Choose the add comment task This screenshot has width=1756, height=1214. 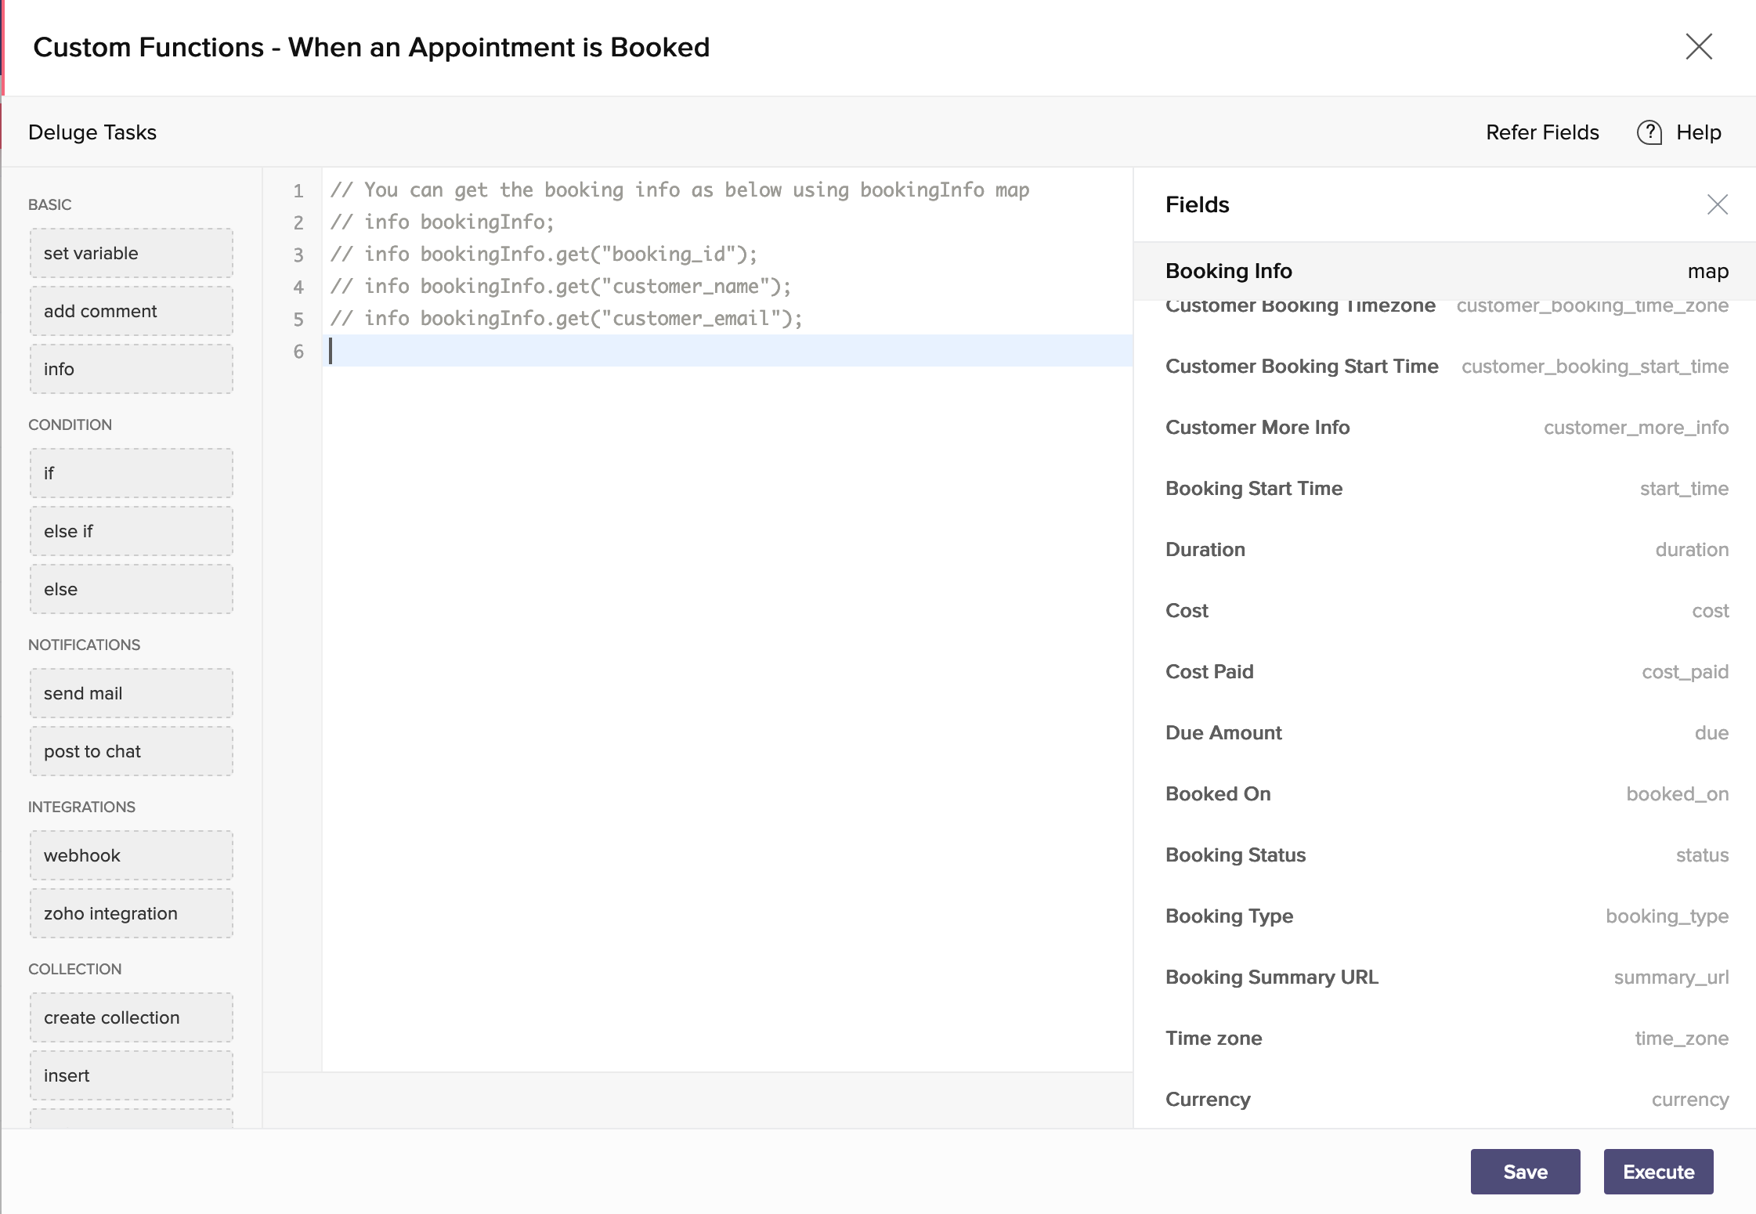131,311
